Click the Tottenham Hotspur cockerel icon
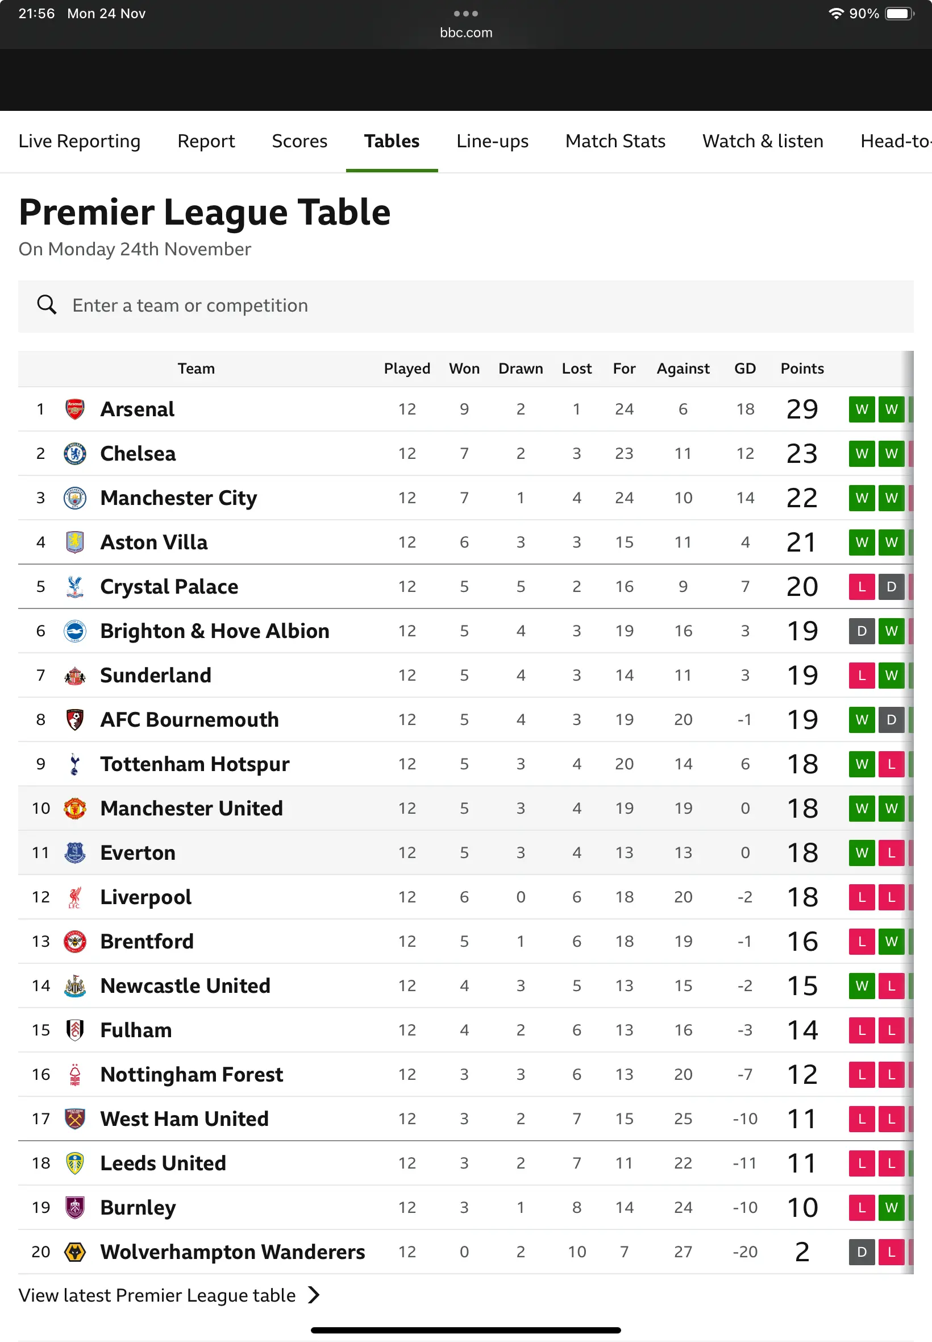The image size is (932, 1342). point(75,764)
